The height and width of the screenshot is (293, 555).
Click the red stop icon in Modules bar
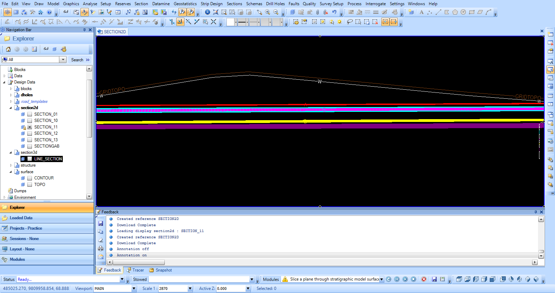point(424,279)
